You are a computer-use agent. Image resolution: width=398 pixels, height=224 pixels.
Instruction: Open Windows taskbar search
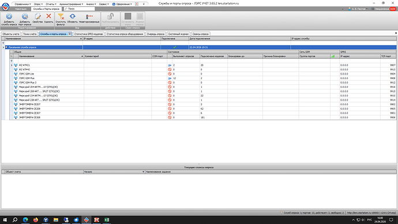click(x=15, y=220)
